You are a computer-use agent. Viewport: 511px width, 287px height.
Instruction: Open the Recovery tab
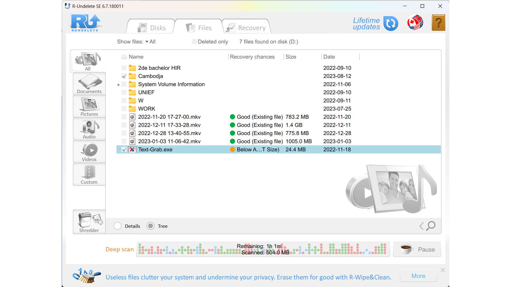pyautogui.click(x=246, y=27)
